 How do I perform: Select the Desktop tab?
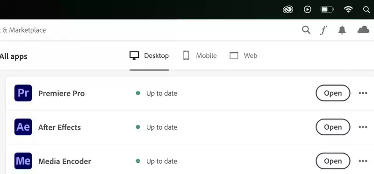tap(149, 56)
